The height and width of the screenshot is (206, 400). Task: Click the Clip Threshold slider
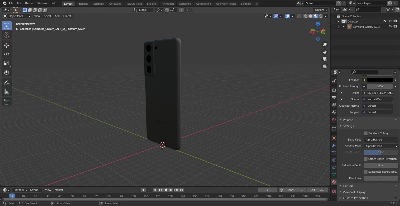pos(381,153)
